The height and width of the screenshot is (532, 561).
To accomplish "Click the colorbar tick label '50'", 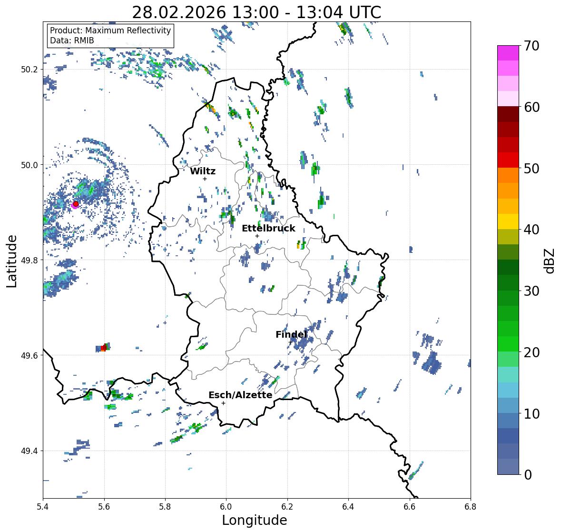I will [531, 169].
